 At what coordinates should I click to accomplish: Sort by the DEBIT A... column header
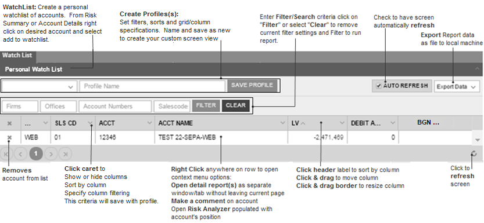[x=367, y=123]
